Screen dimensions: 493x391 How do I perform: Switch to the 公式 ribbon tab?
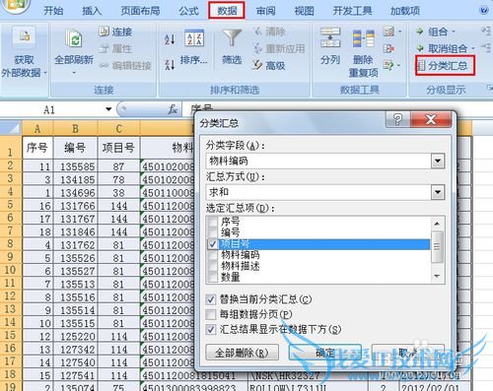(x=189, y=11)
